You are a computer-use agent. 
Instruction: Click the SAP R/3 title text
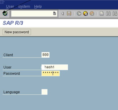tap(13, 23)
